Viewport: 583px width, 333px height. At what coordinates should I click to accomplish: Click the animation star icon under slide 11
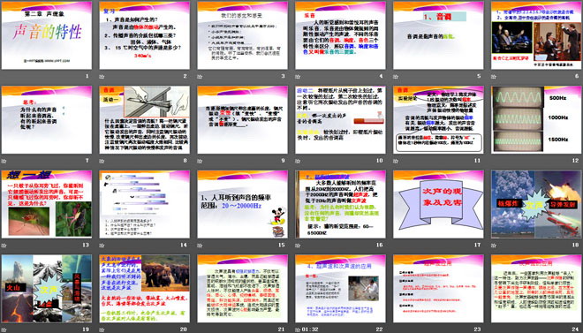[x=396, y=161]
